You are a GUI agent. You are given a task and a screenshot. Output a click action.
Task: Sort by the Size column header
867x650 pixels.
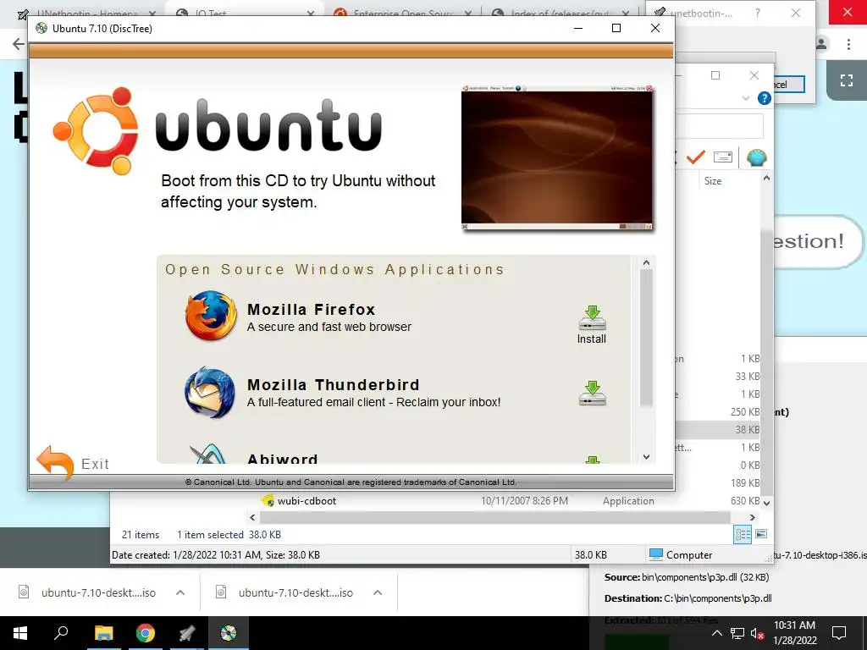click(713, 181)
